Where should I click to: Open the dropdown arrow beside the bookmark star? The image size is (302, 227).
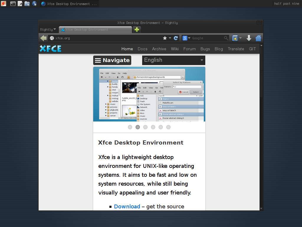(x=170, y=38)
